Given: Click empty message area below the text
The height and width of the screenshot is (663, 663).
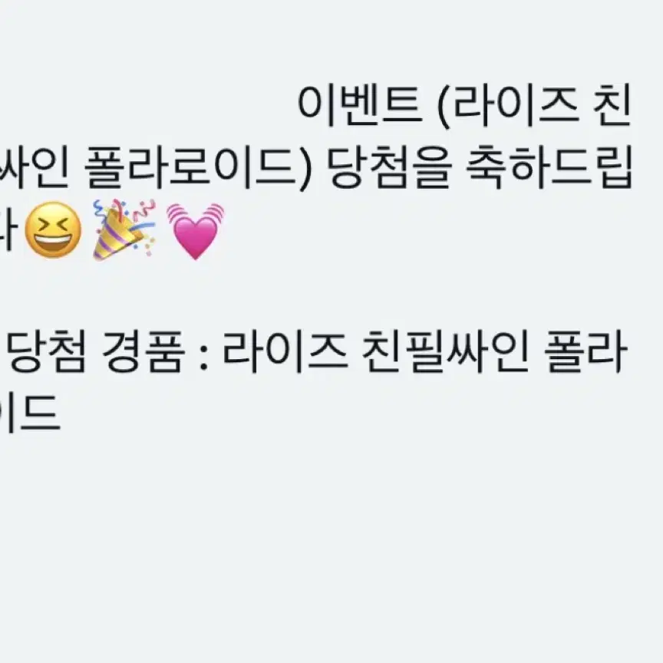Looking at the screenshot, I should tap(331, 549).
